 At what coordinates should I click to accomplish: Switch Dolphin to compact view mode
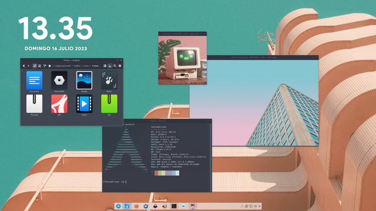(39, 66)
